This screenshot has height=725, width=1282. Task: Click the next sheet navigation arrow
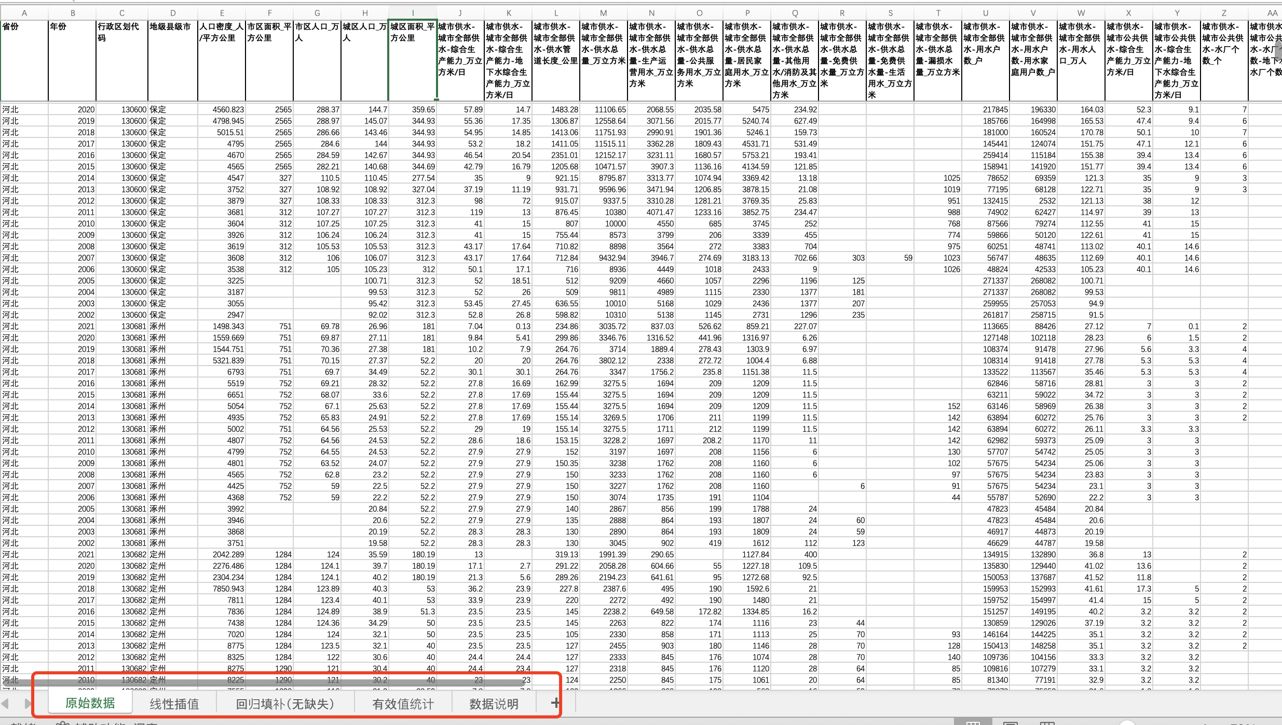pos(28,704)
